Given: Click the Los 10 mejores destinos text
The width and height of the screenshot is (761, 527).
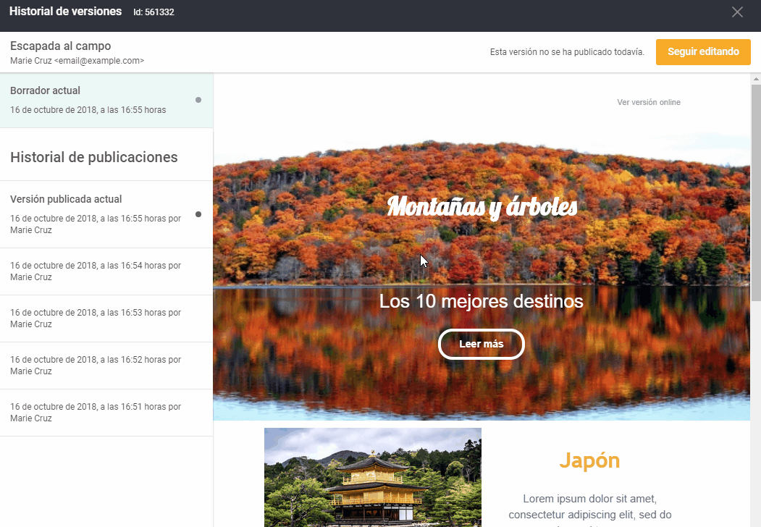Looking at the screenshot, I should click(481, 301).
